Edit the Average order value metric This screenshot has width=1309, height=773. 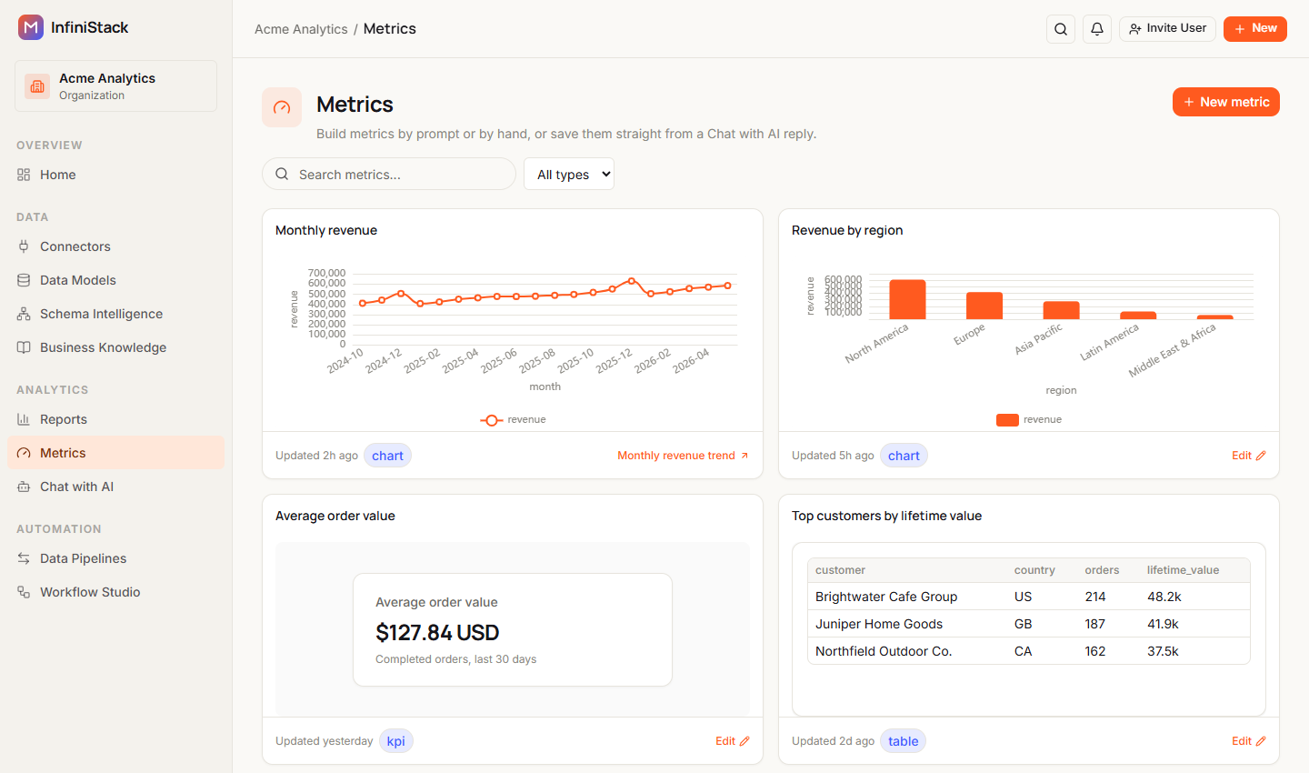pos(733,741)
